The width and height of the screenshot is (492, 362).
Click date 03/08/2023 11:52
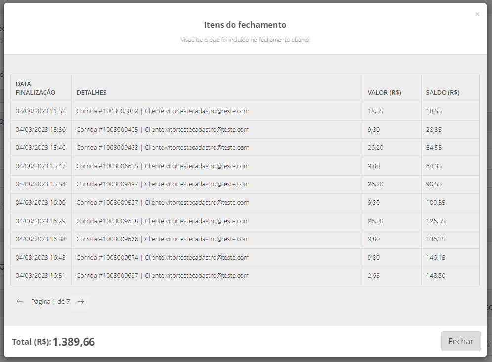pos(41,111)
